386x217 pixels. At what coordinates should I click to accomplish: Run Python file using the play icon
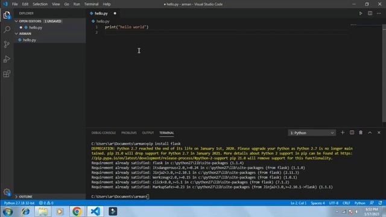(361, 13)
